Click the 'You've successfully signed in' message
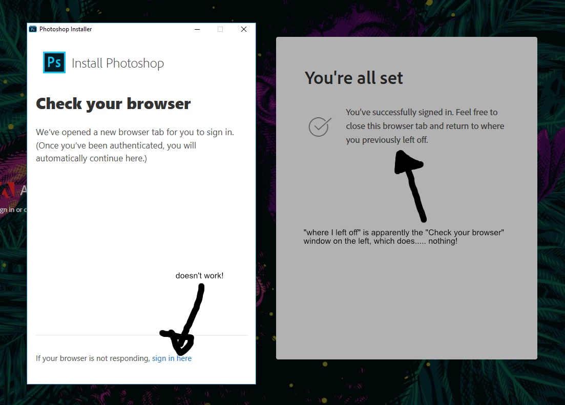565x405 pixels. tap(425, 126)
